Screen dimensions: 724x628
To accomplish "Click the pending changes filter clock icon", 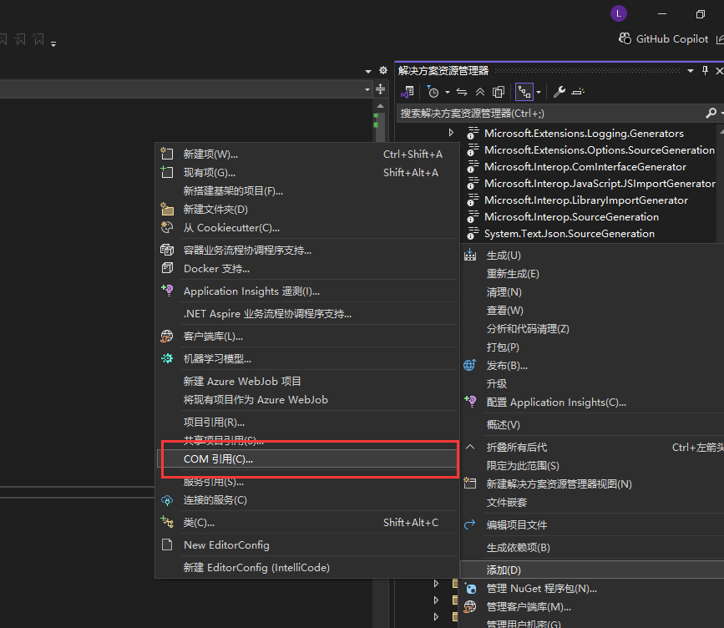I will [x=433, y=92].
